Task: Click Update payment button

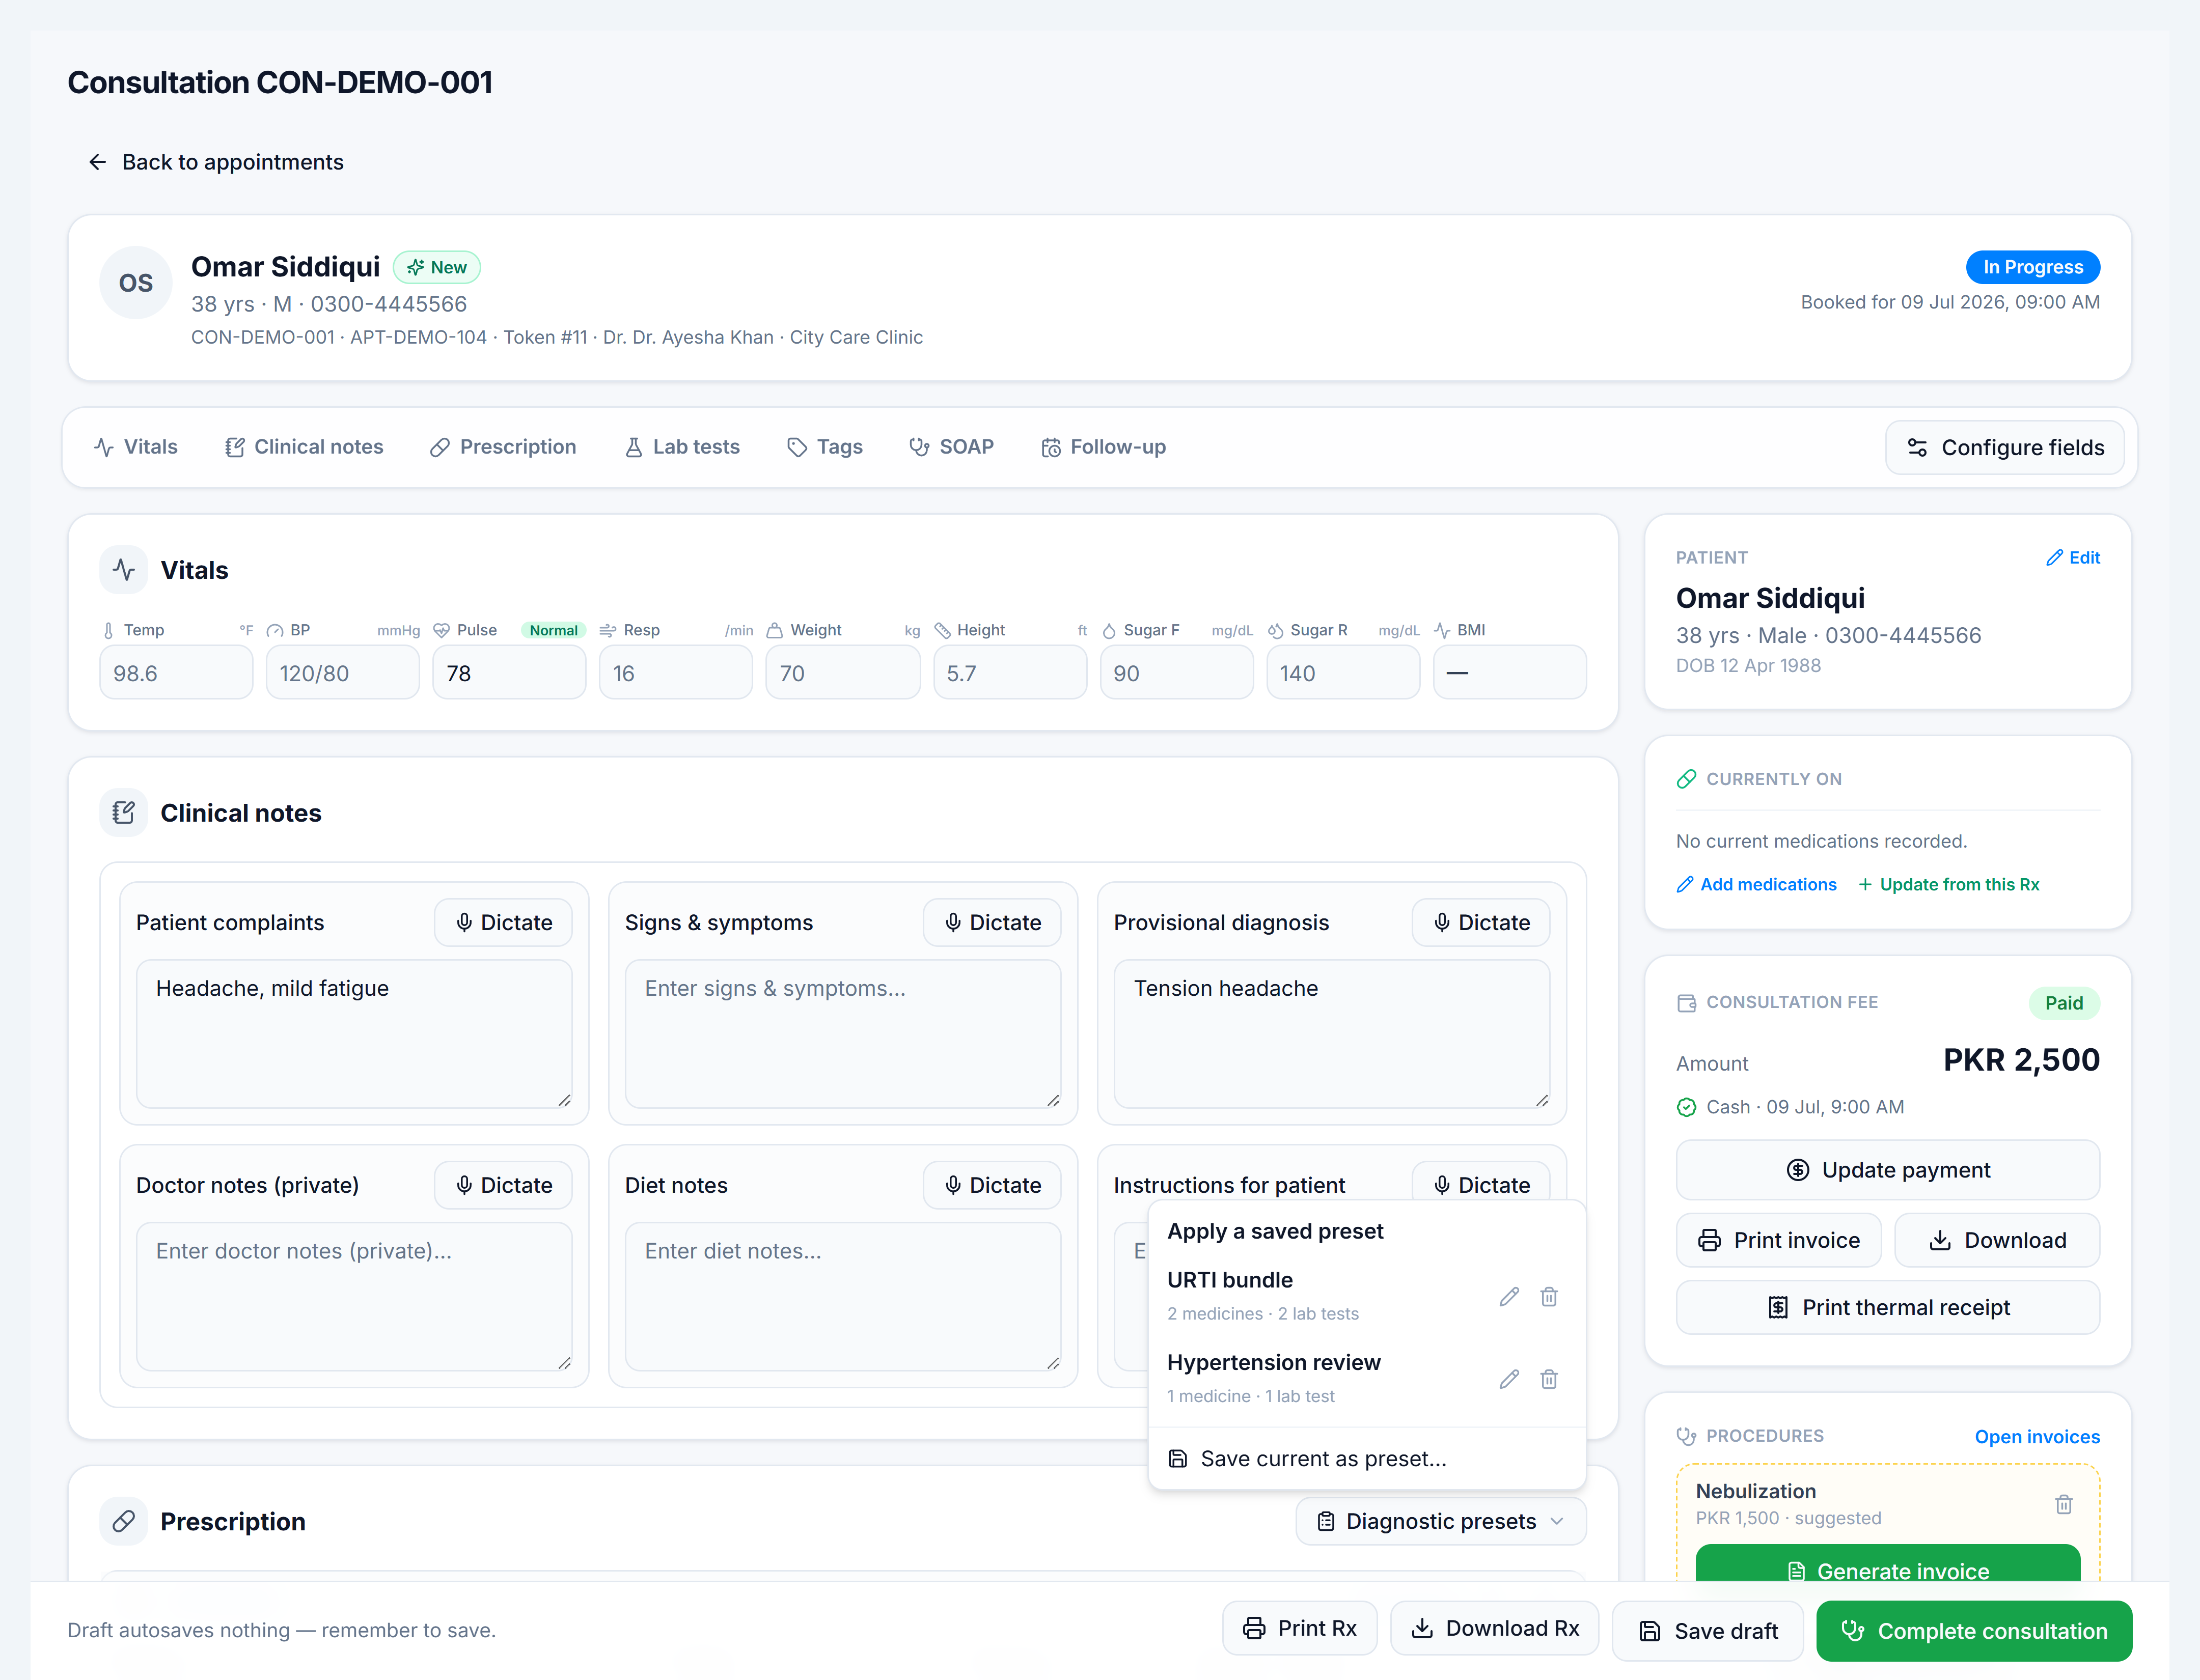Action: point(1888,1170)
